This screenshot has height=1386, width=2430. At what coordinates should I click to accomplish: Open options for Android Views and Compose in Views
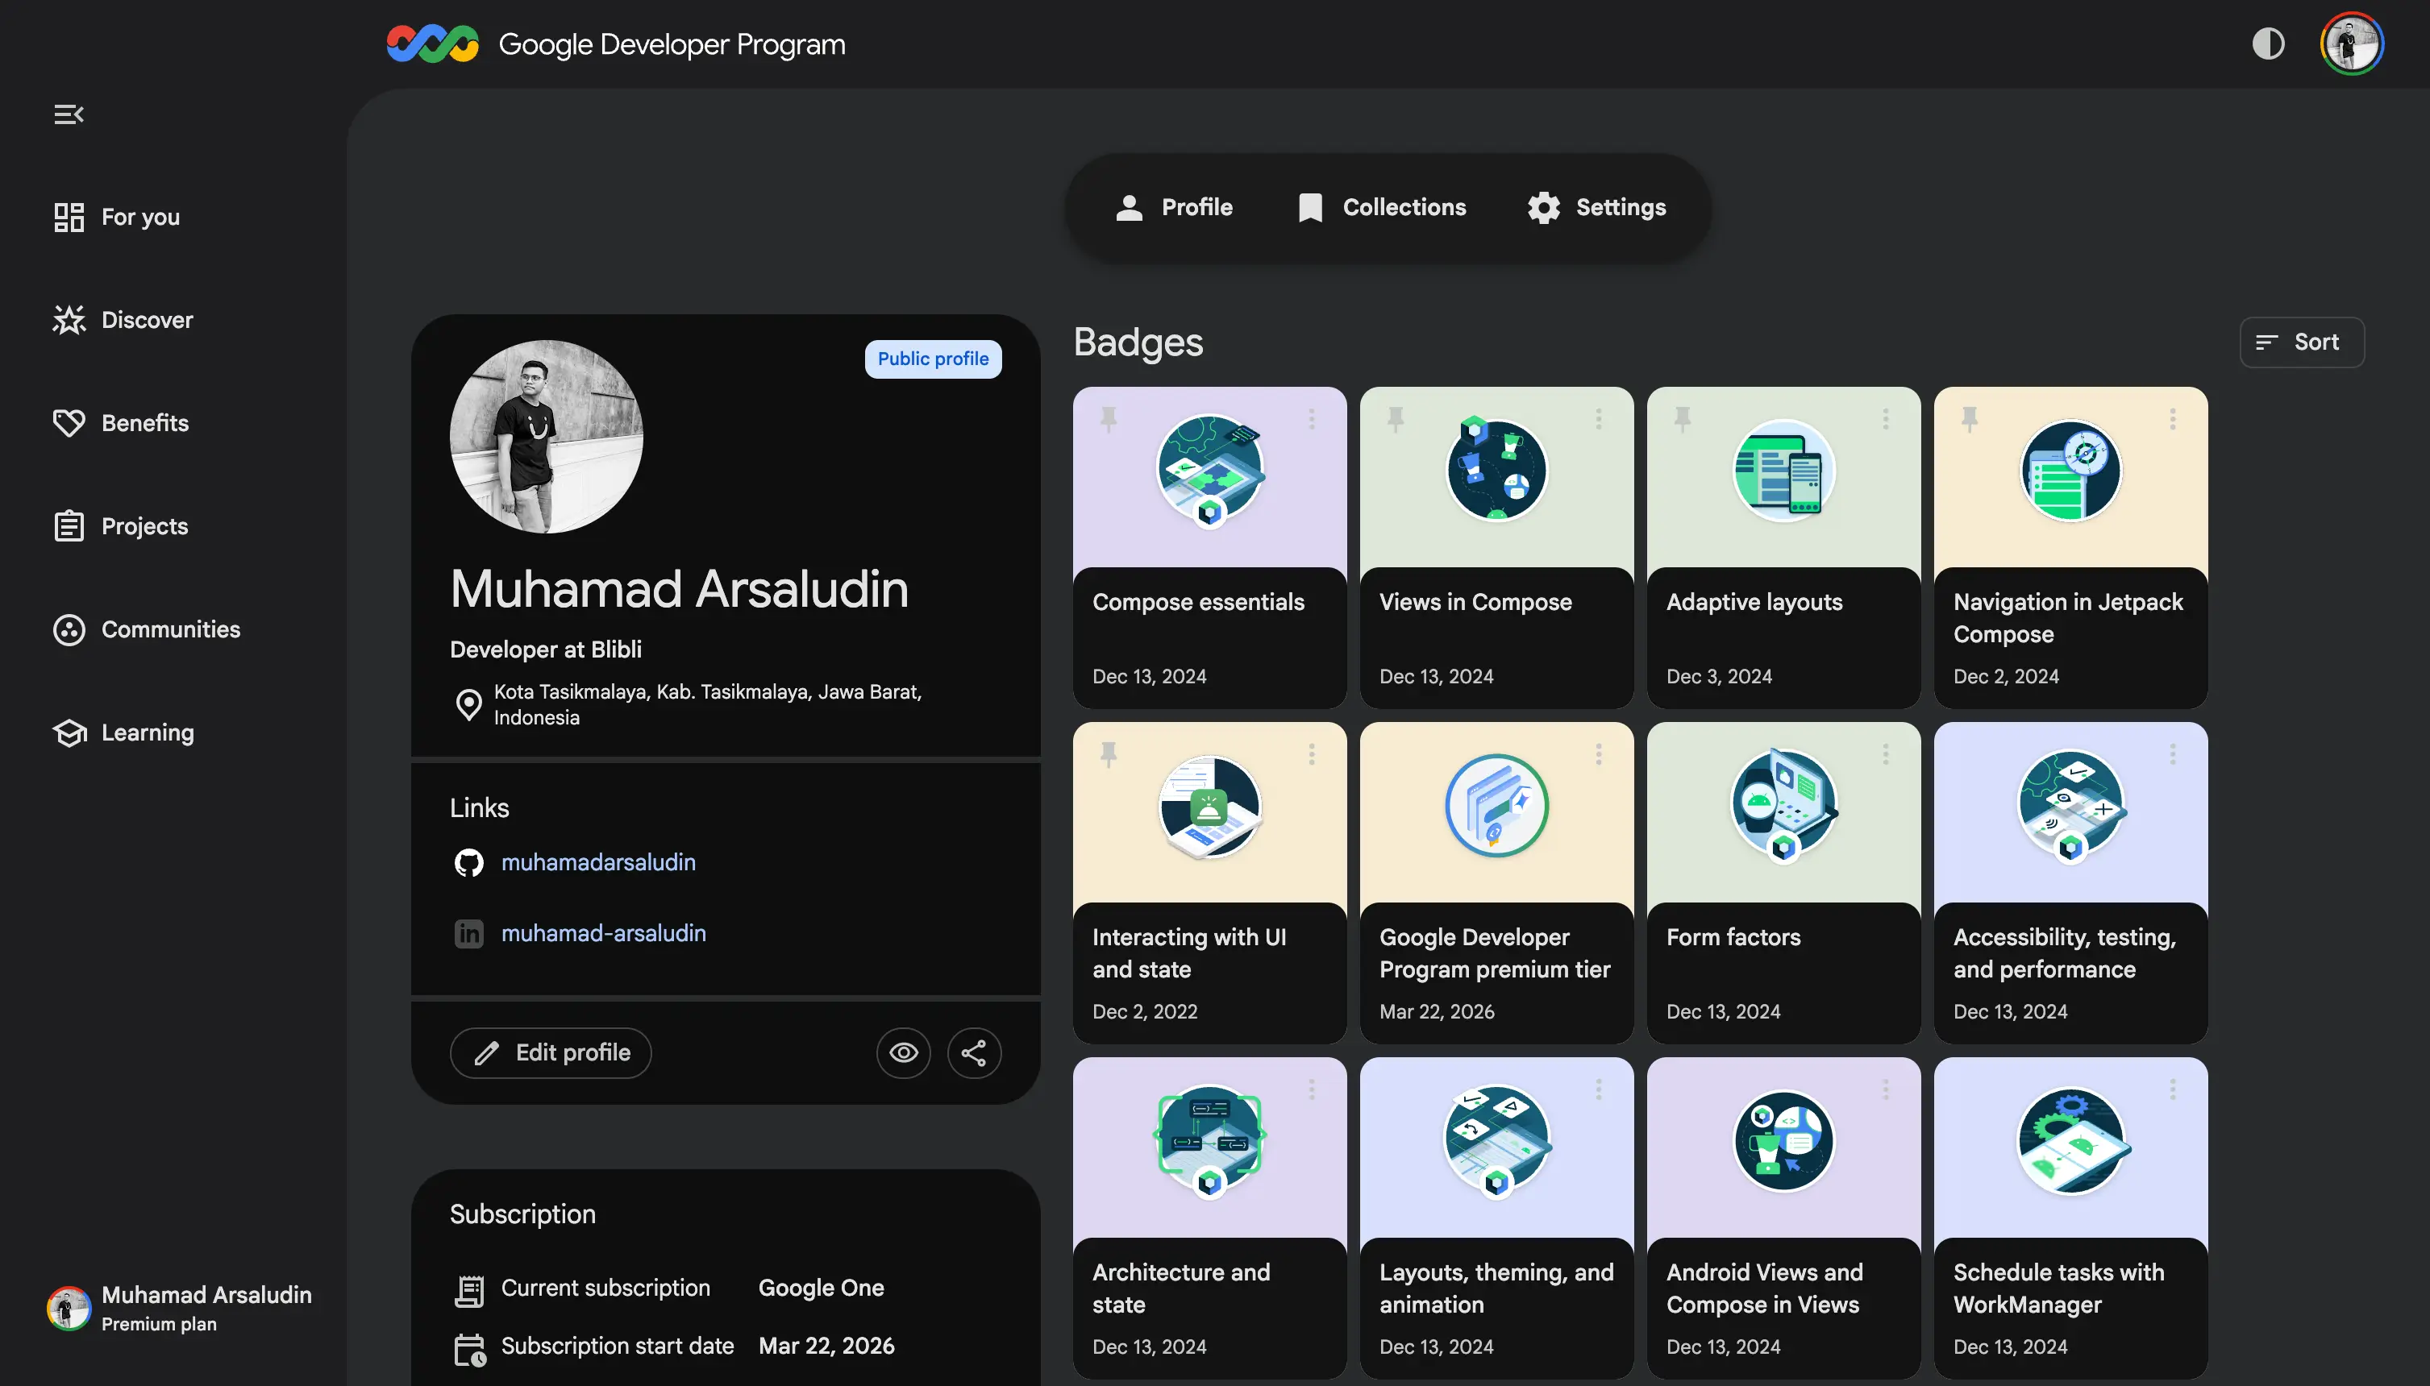[1885, 1089]
